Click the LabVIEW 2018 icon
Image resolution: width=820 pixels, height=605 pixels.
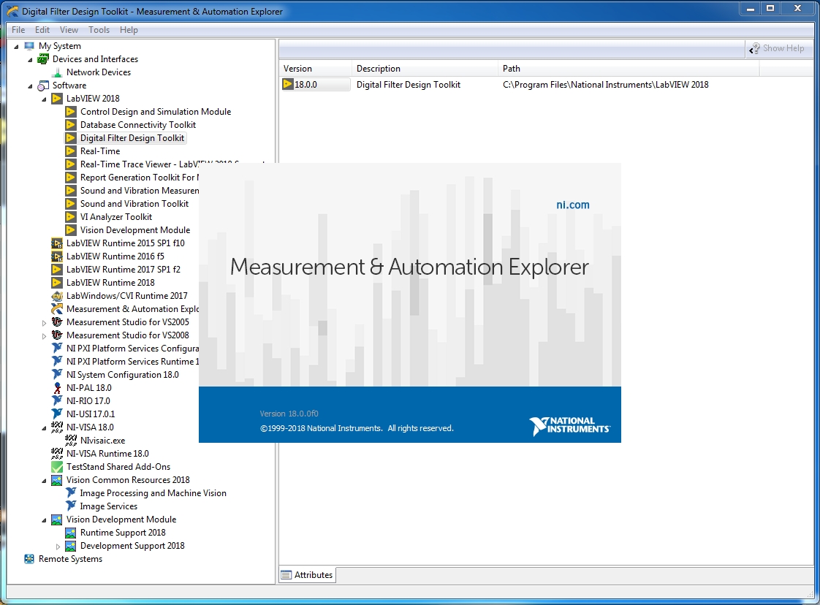pos(57,99)
